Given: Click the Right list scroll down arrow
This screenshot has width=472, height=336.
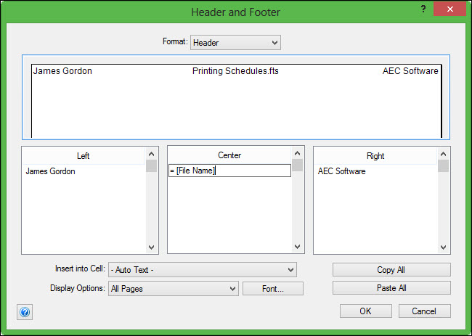Looking at the screenshot, I should click(442, 247).
